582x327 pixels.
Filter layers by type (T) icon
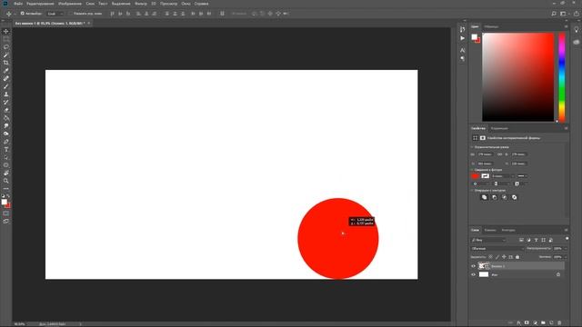(x=537, y=240)
